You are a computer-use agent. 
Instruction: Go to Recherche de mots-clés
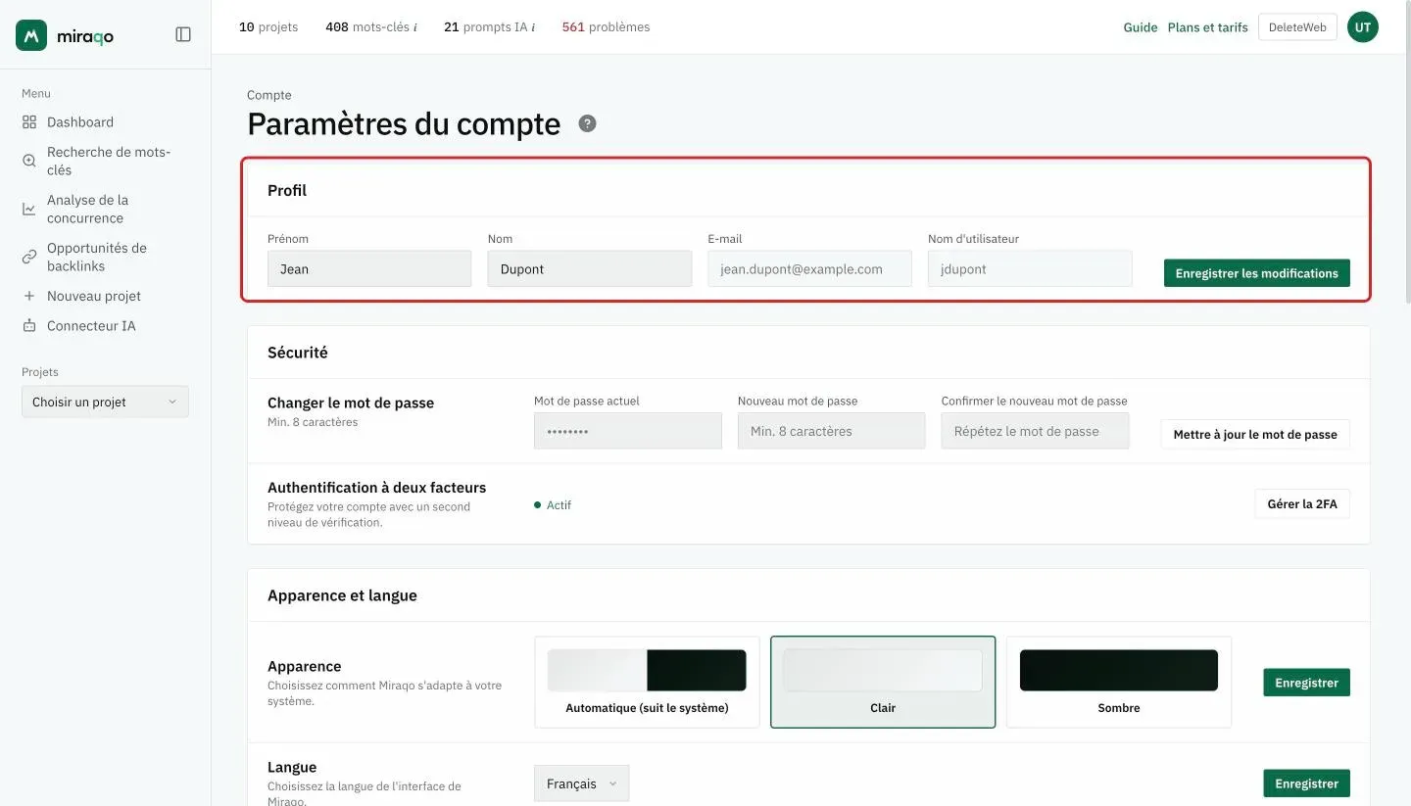[109, 161]
